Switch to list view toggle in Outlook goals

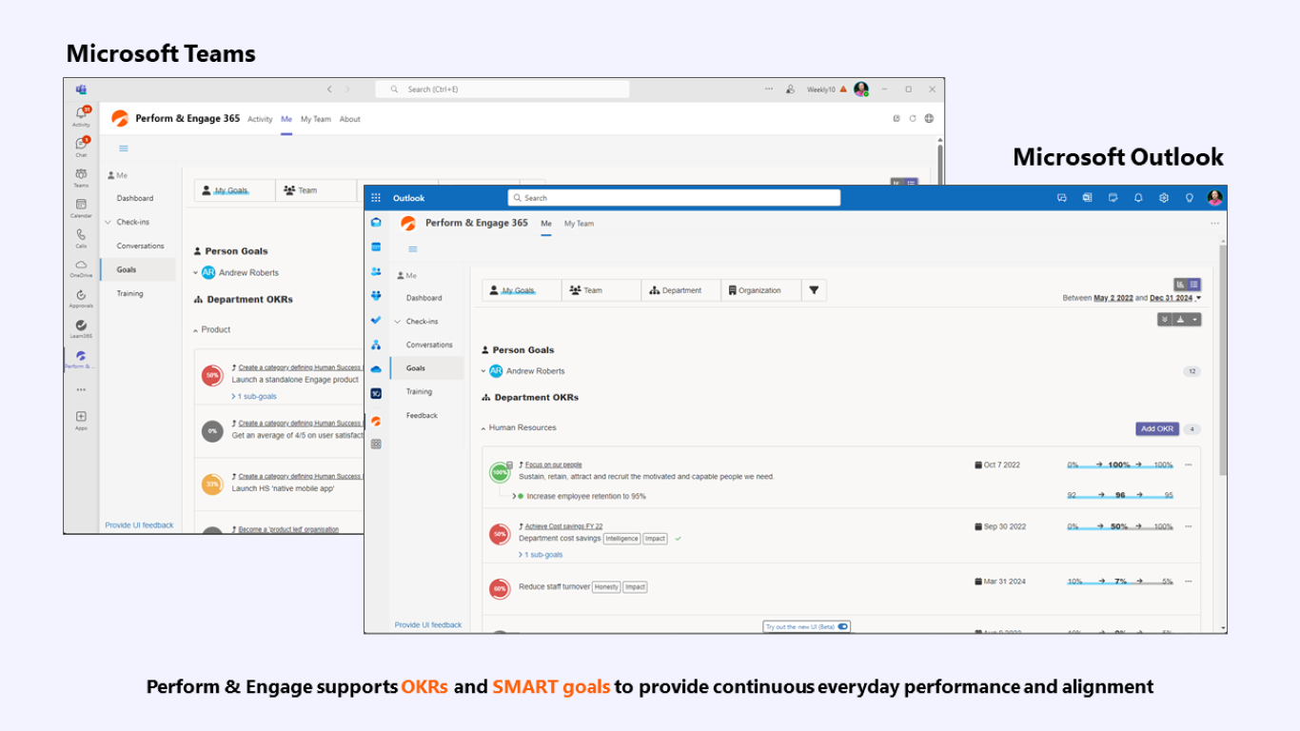tap(1194, 285)
